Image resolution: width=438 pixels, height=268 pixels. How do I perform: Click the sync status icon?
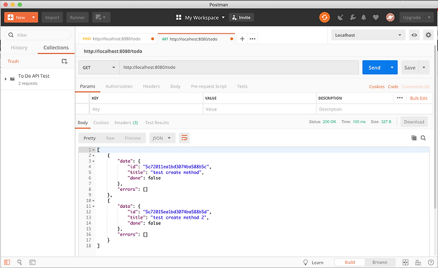pos(324,17)
